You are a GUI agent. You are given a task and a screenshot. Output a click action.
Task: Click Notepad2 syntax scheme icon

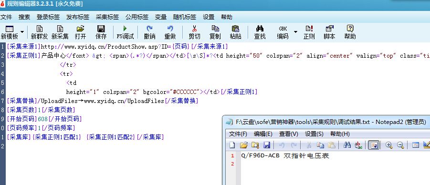click(x=416, y=145)
